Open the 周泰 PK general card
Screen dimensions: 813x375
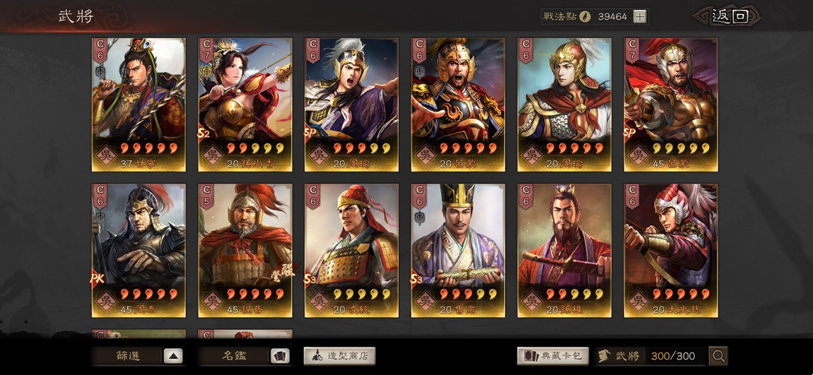point(139,250)
